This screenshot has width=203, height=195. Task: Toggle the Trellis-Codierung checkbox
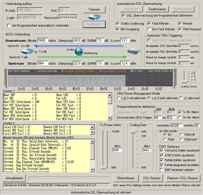[118, 23]
